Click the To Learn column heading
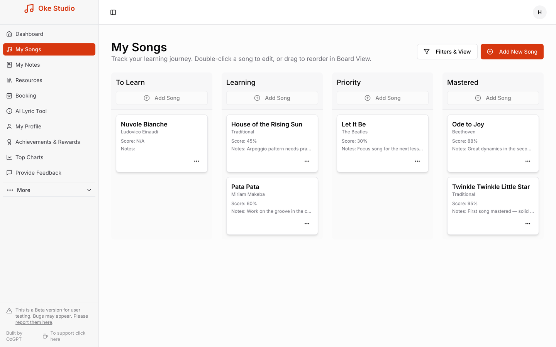Screen dimensions: 556x347 click(131, 83)
